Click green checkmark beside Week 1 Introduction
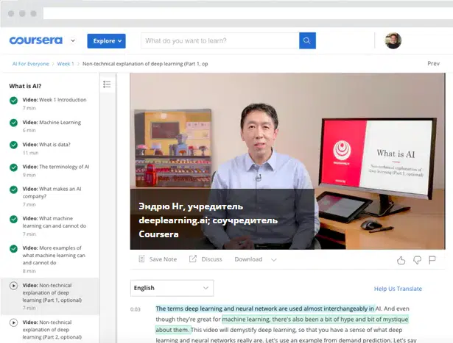The height and width of the screenshot is (343, 453). click(x=13, y=100)
